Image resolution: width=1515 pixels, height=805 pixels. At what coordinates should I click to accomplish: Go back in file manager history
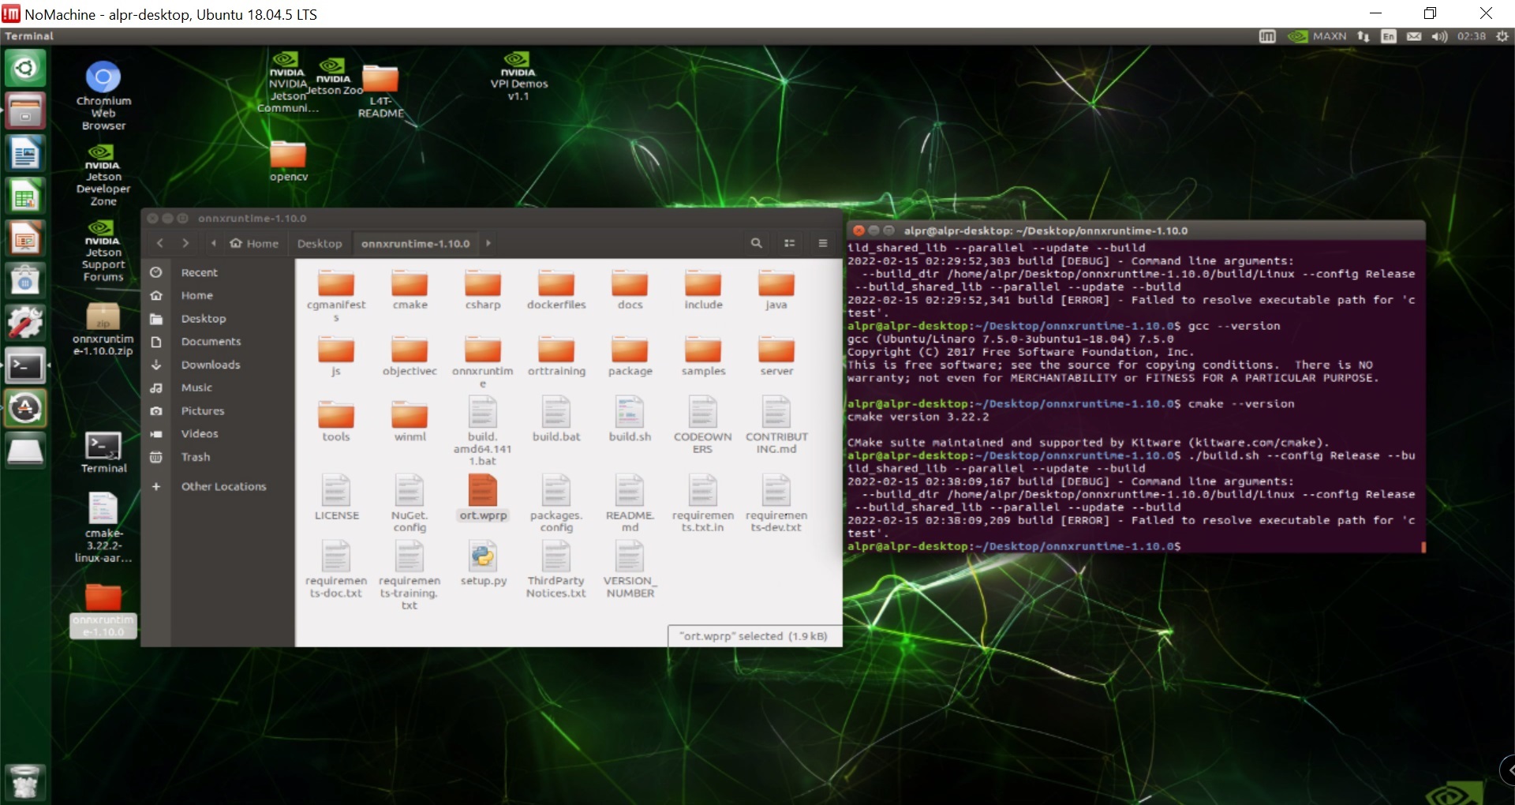[x=160, y=243]
